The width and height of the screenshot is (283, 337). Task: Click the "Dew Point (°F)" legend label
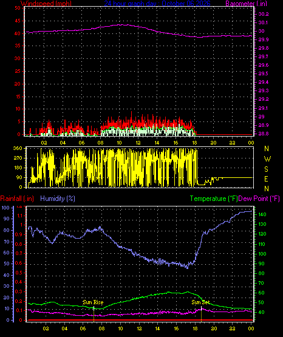click(259, 199)
